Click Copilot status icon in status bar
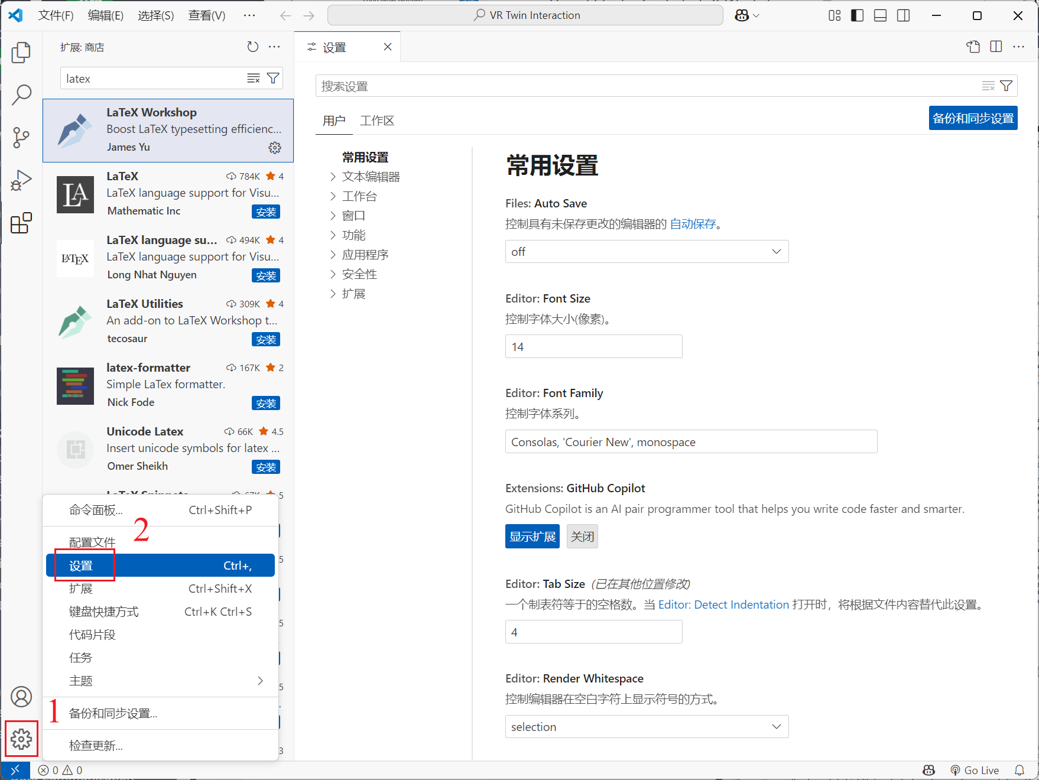The width and height of the screenshot is (1039, 780). tap(929, 770)
